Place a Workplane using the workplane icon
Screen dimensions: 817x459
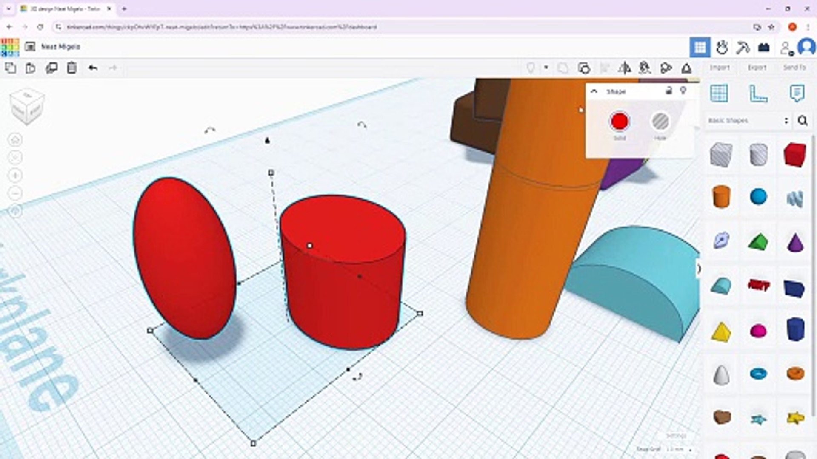[x=719, y=93]
